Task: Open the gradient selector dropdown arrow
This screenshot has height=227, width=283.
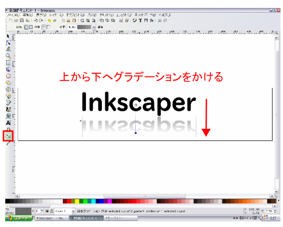Action: coord(94,27)
